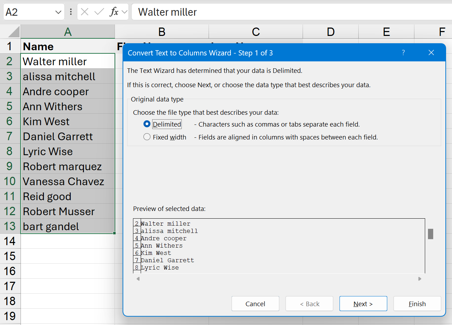This screenshot has width=452, height=325.
Task: Click the formula bar Cancel X icon
Action: [85, 12]
